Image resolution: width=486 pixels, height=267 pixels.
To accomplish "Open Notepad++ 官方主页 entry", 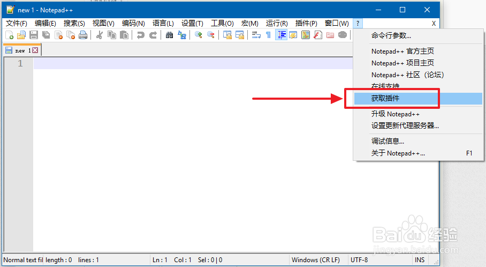I will coord(419,51).
